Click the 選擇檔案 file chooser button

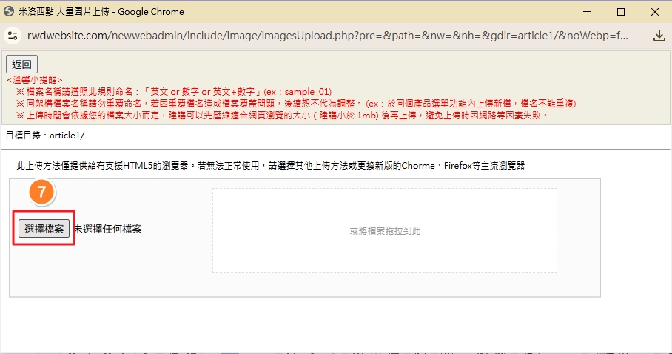click(x=44, y=229)
